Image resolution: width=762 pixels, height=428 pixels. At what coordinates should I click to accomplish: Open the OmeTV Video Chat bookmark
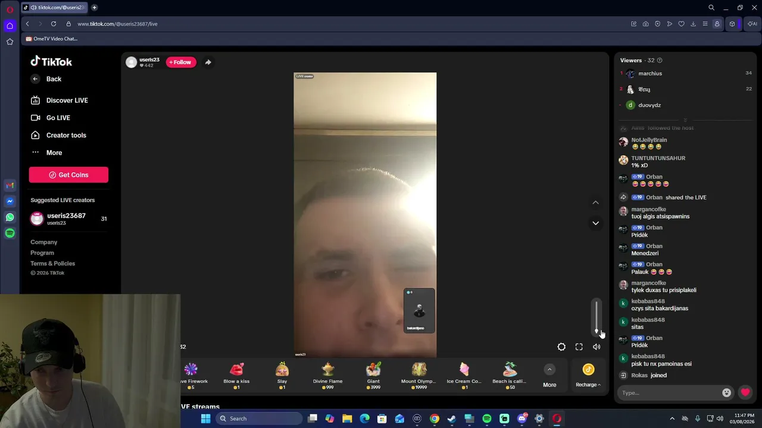click(51, 39)
